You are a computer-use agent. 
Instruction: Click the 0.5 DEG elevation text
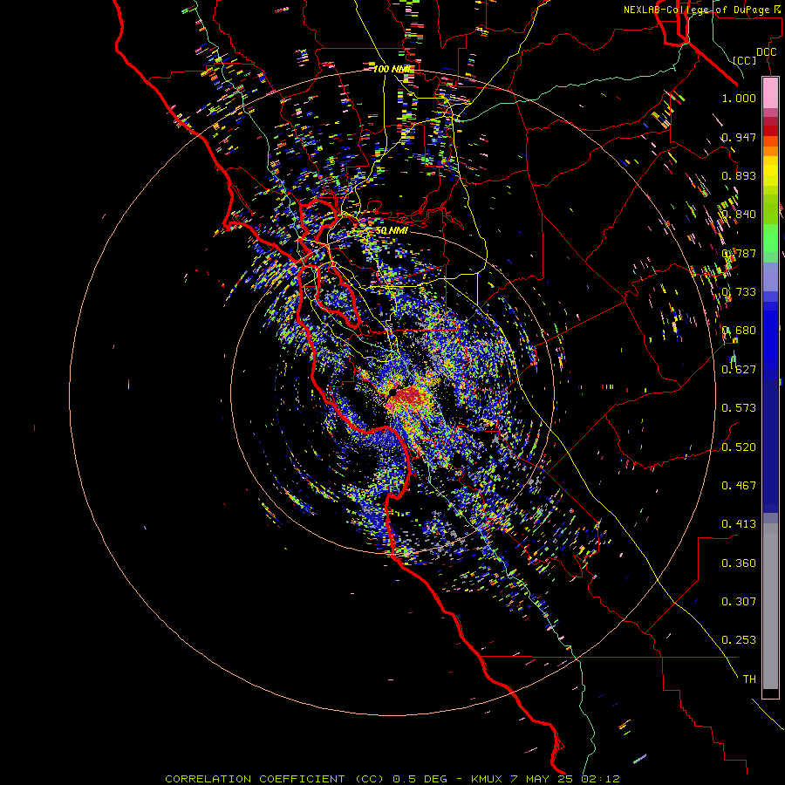(420, 779)
